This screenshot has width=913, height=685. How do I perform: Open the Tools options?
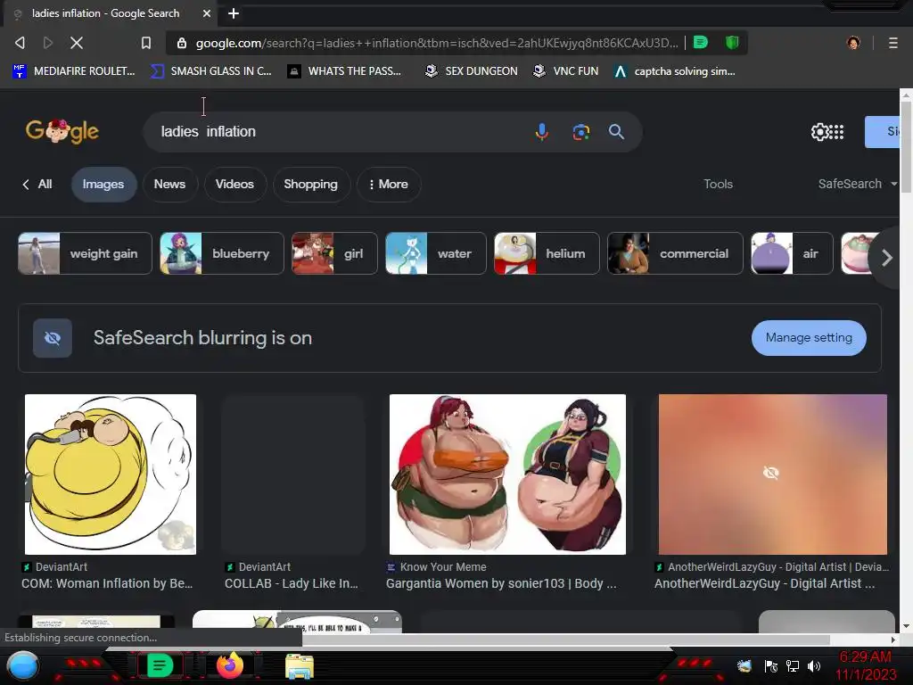pyautogui.click(x=718, y=184)
